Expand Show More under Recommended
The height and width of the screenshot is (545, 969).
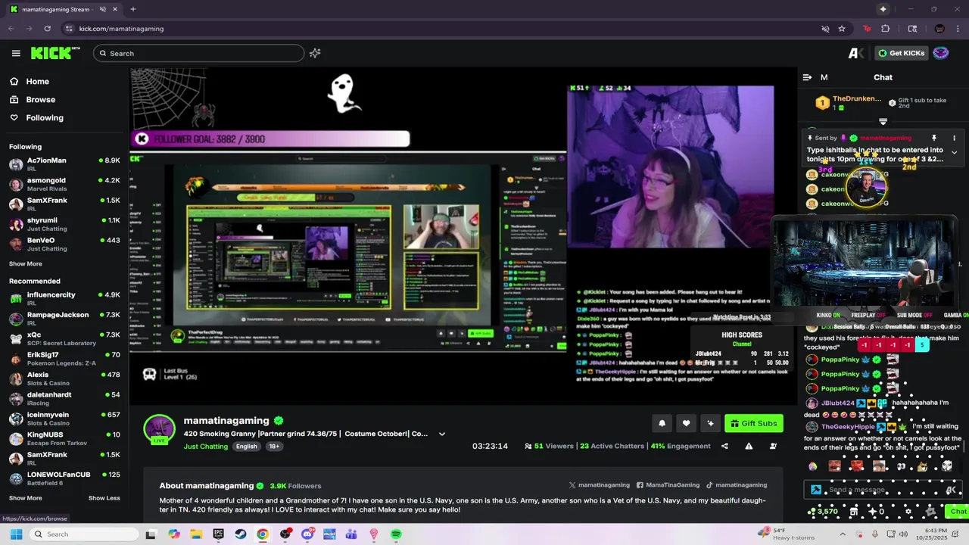coord(25,498)
